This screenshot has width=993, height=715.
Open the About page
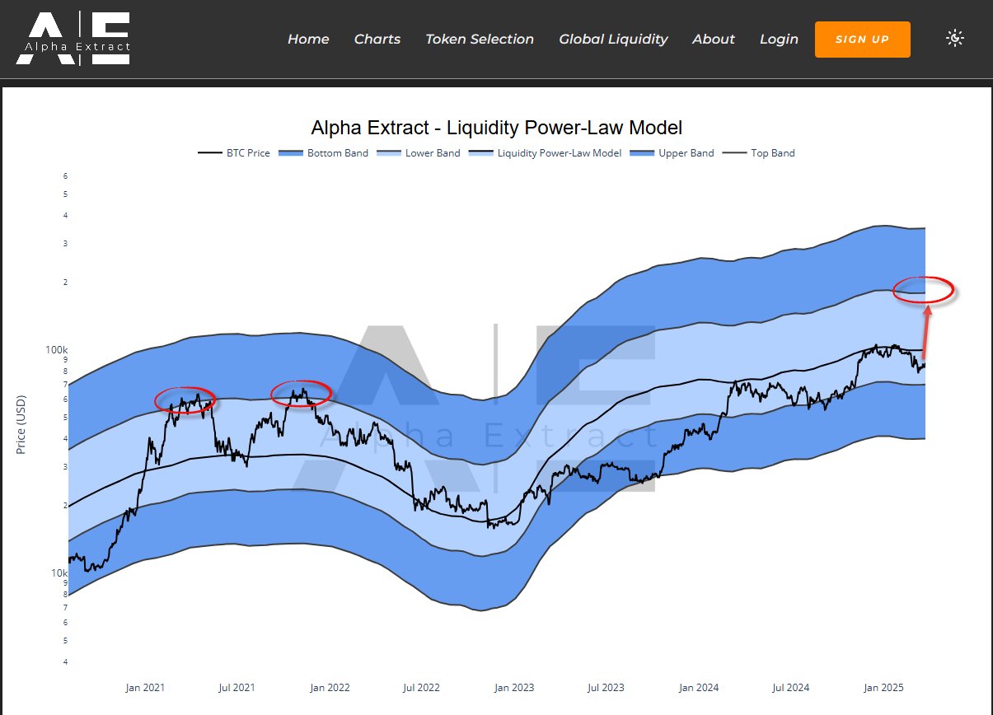(x=714, y=39)
